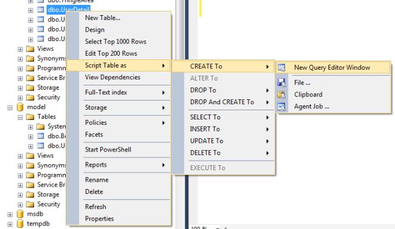395x229 pixels.
Task: Select Edit Top 200 Rows
Action: (x=111, y=53)
